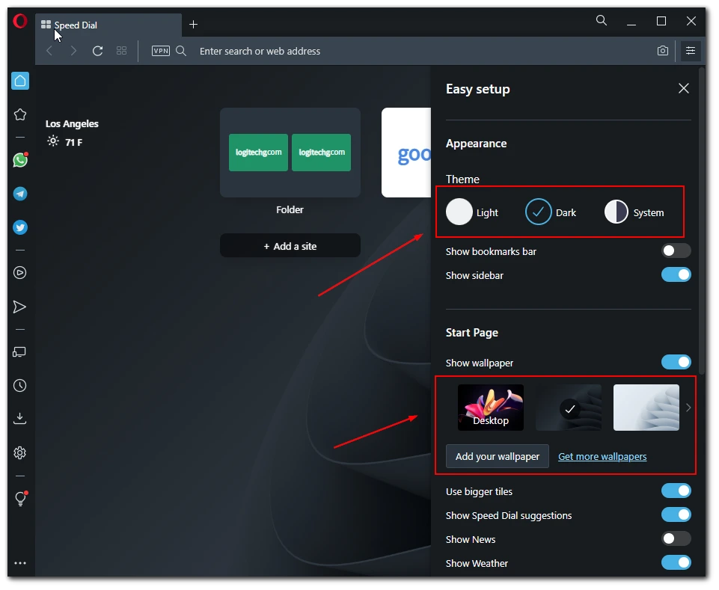Open Twitter in the sidebar

point(20,227)
